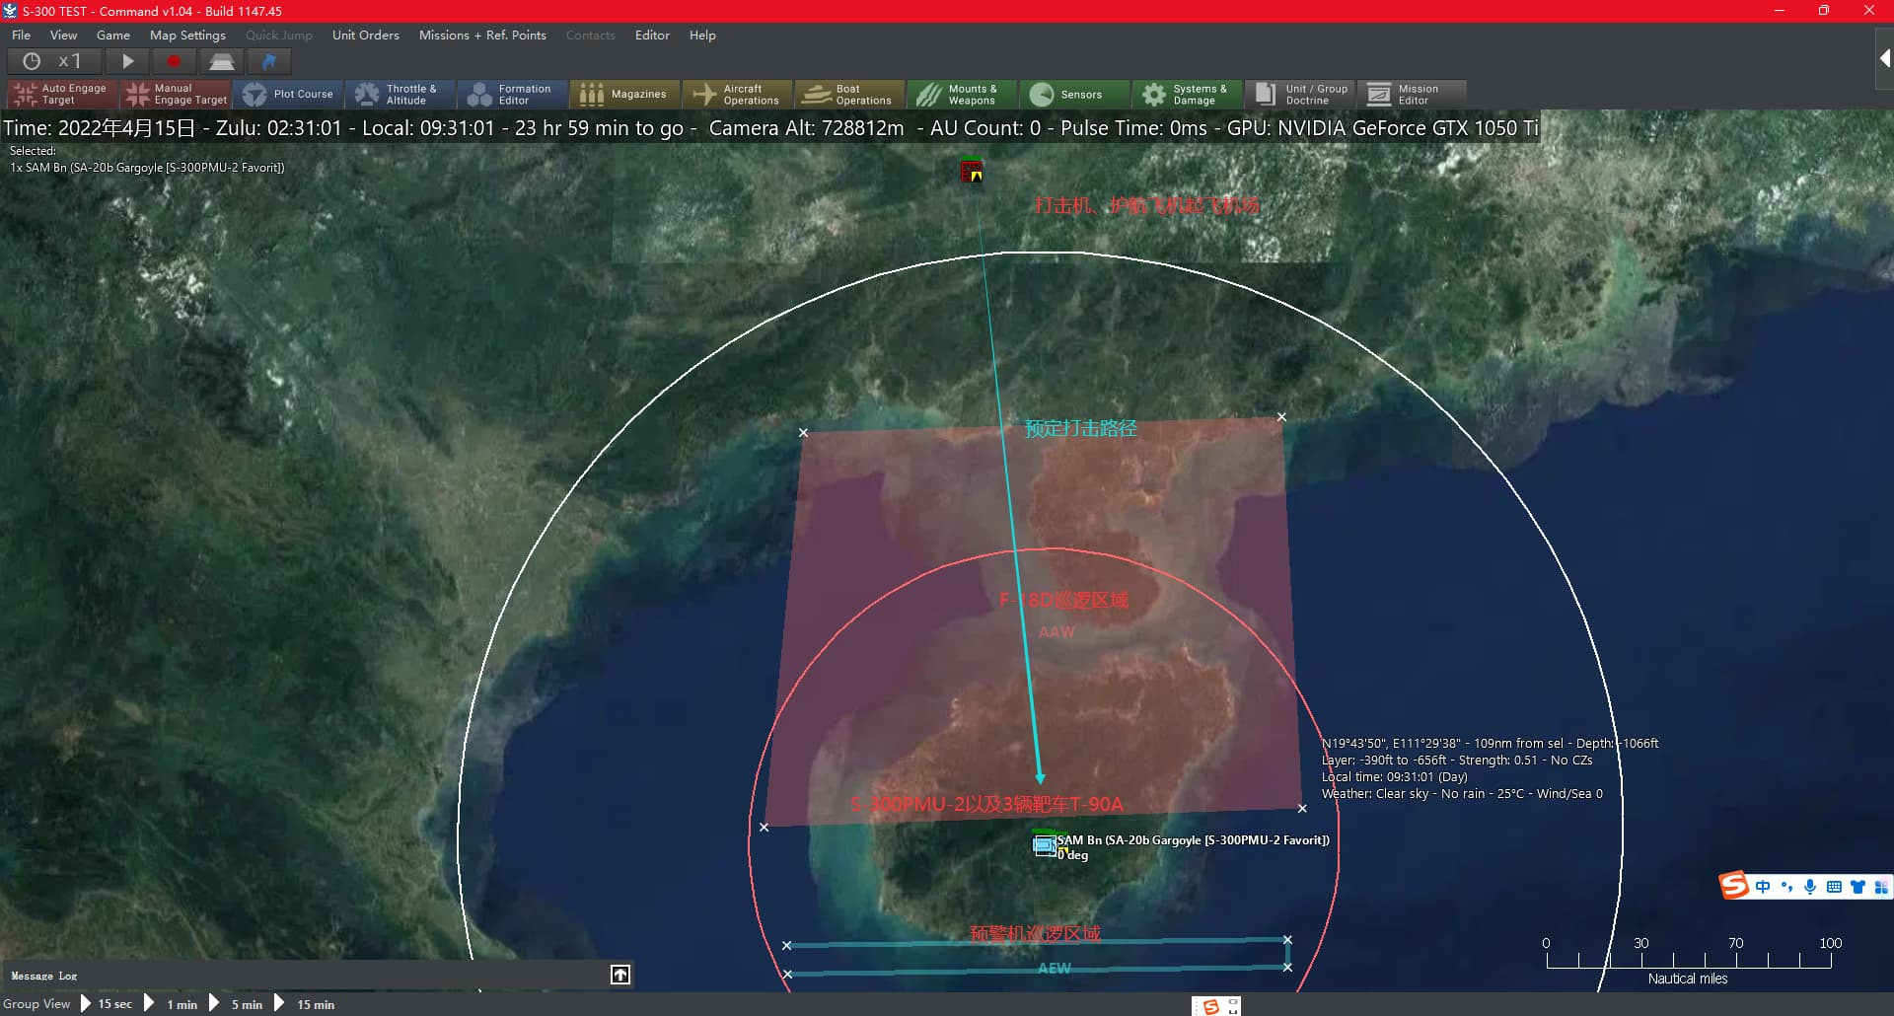This screenshot has height=1016, width=1894.
Task: Pop out the Message Log panel
Action: pyautogui.click(x=620, y=975)
